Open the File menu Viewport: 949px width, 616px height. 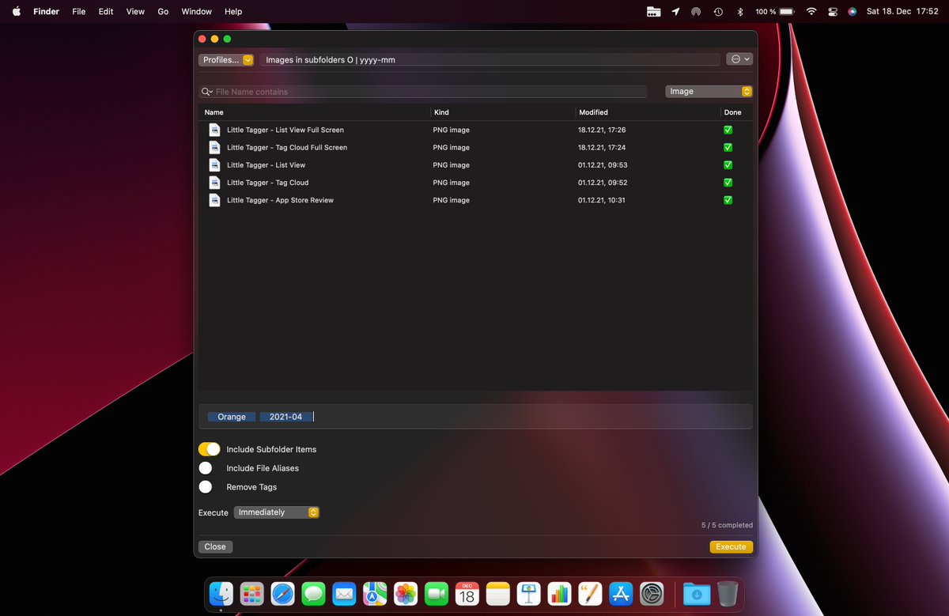click(x=79, y=12)
